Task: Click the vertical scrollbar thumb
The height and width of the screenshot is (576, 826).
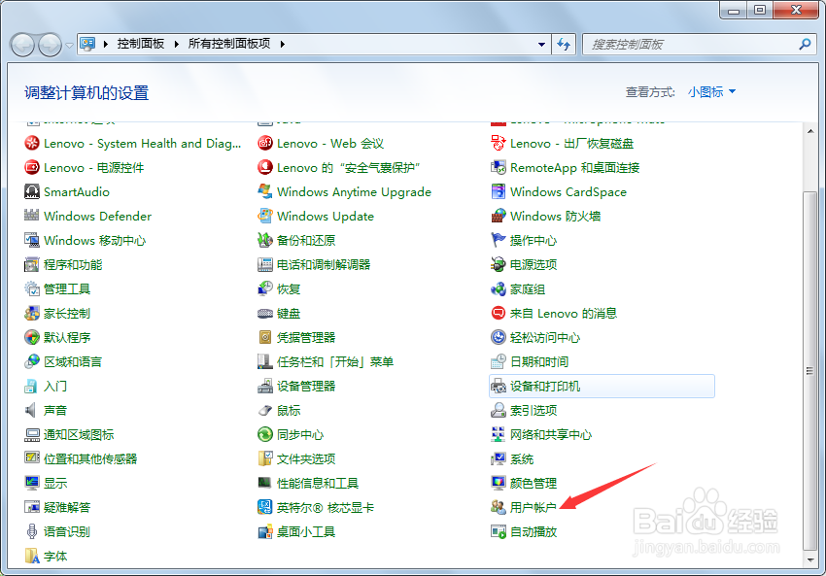Action: pyautogui.click(x=810, y=371)
